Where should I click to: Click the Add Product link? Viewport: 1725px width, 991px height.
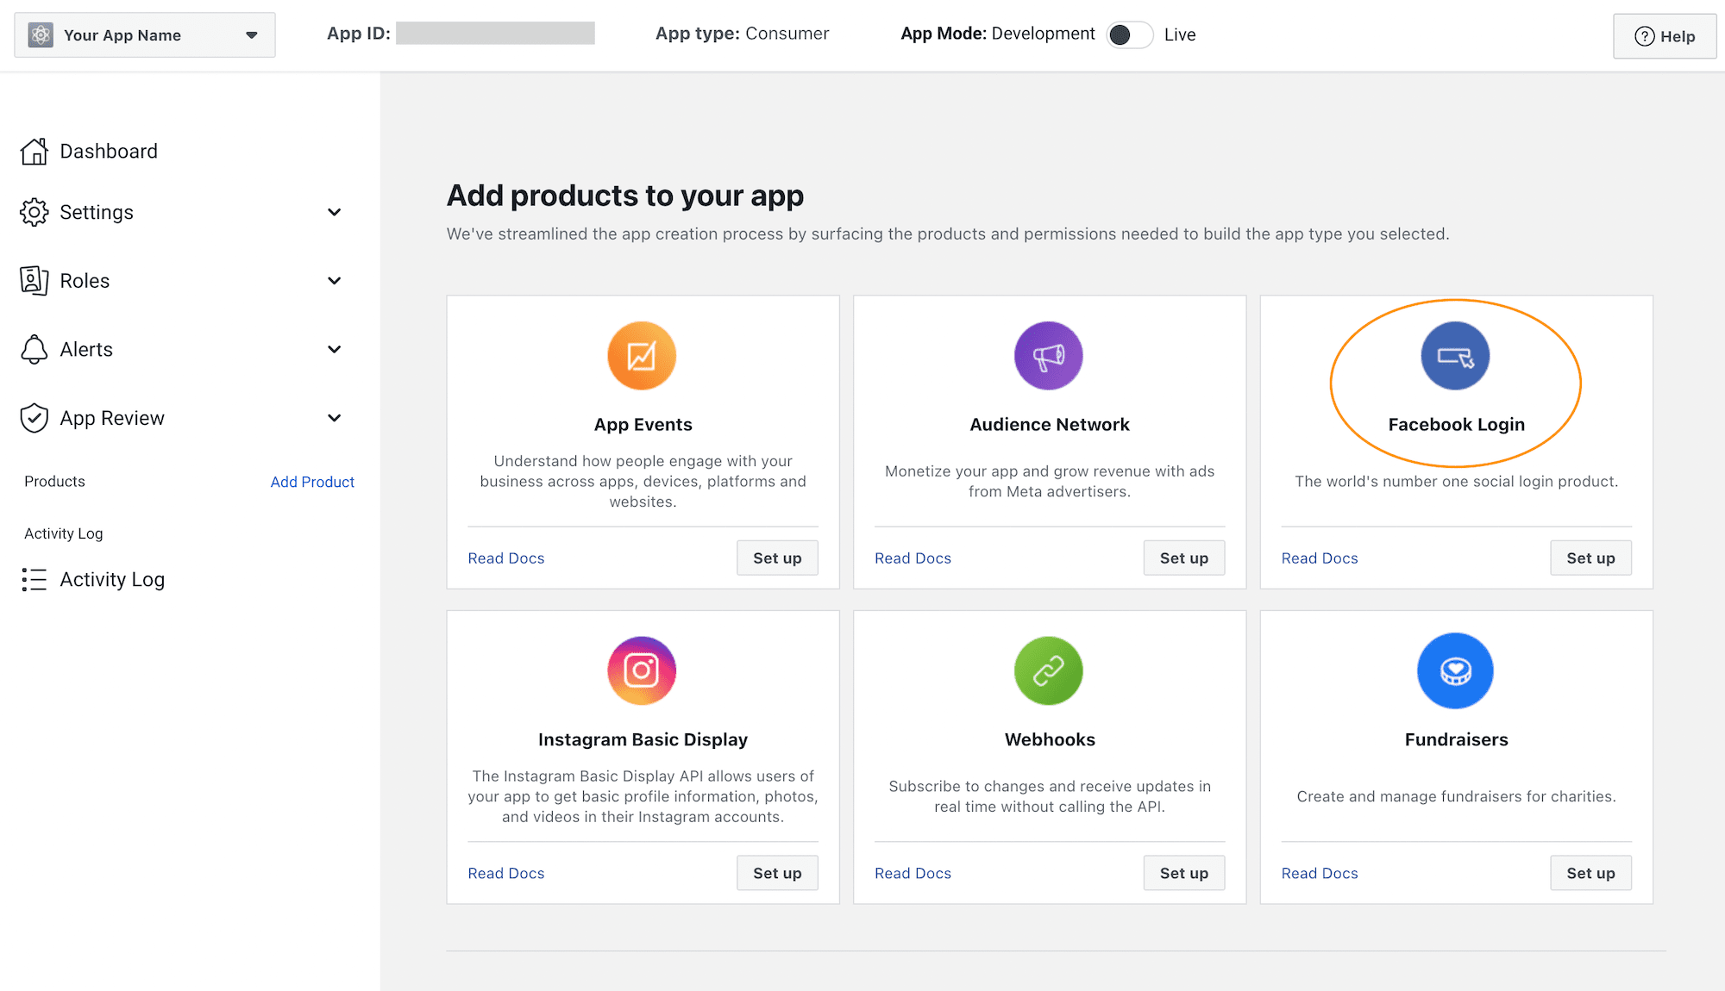click(312, 482)
